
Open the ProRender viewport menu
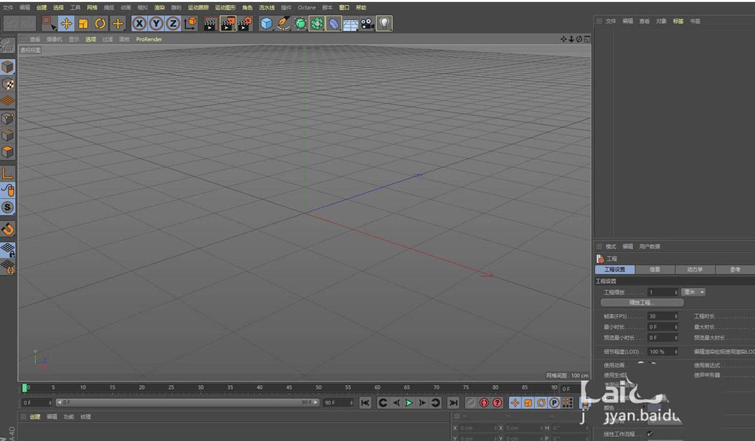point(149,39)
